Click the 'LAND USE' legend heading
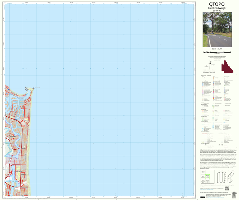 (x=204, y=109)
